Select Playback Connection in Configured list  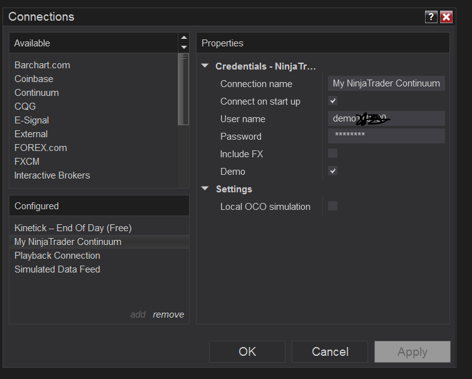pyautogui.click(x=57, y=256)
